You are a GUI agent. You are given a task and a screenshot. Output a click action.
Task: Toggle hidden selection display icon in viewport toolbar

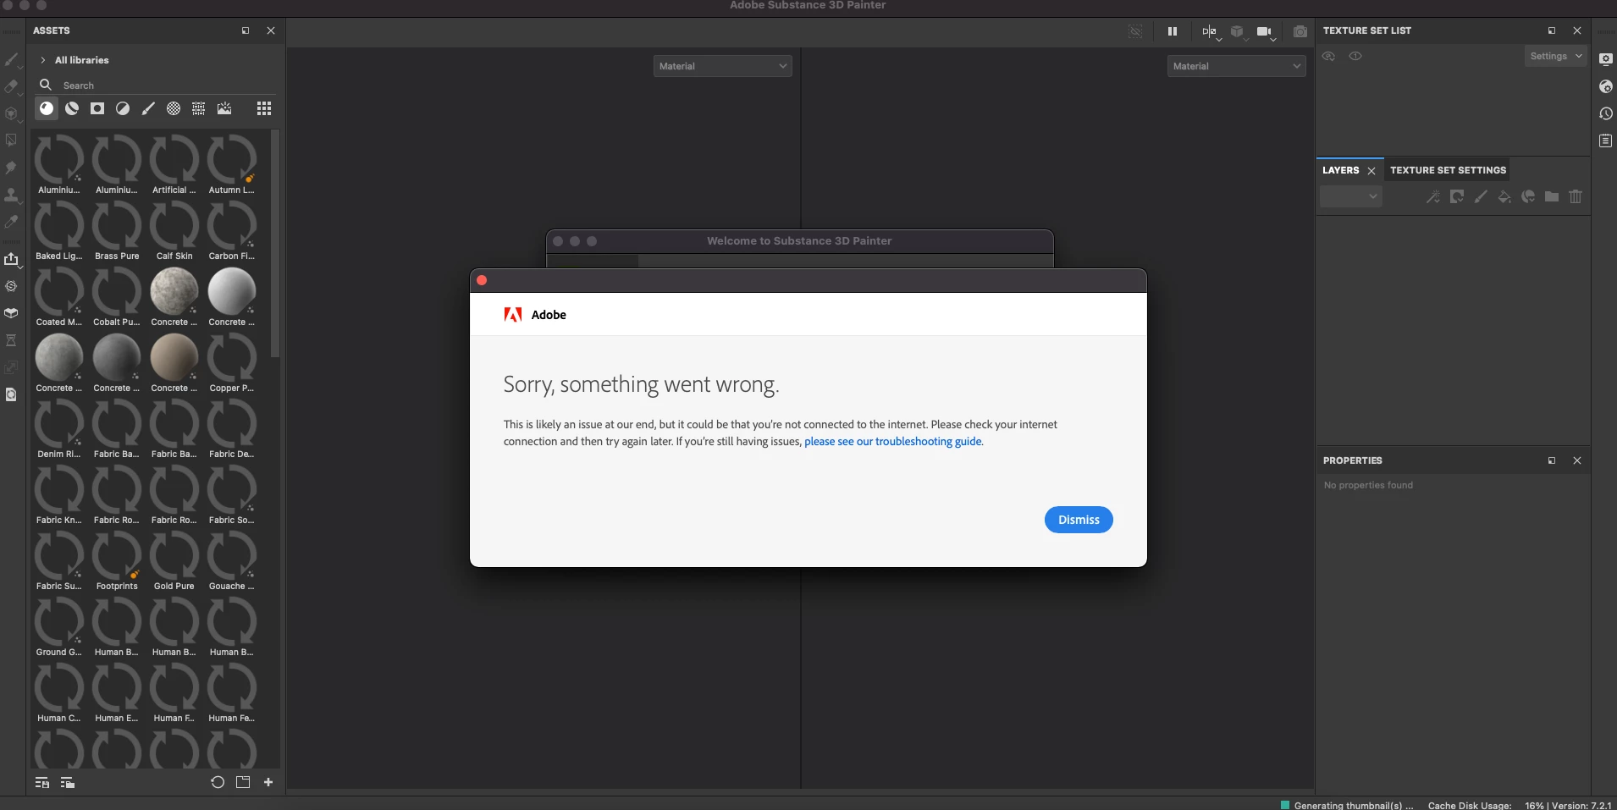click(1135, 31)
